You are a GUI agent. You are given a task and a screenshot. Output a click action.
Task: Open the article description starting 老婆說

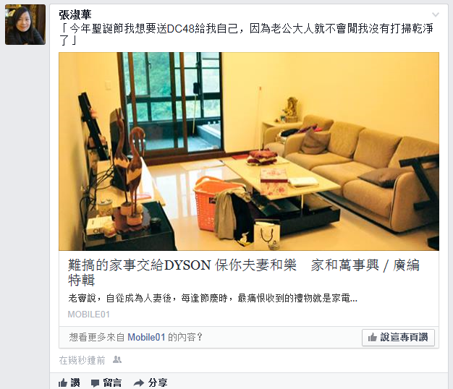(213, 298)
